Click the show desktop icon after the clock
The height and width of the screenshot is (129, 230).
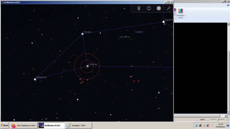click(x=228, y=126)
